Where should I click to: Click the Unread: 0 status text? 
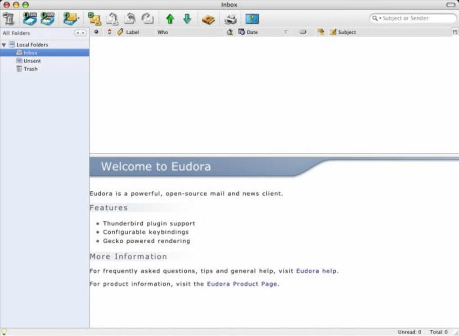click(409, 332)
